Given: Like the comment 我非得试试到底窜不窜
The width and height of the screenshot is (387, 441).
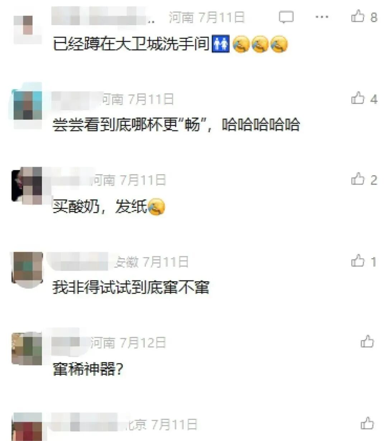Looking at the screenshot, I should coord(358,261).
